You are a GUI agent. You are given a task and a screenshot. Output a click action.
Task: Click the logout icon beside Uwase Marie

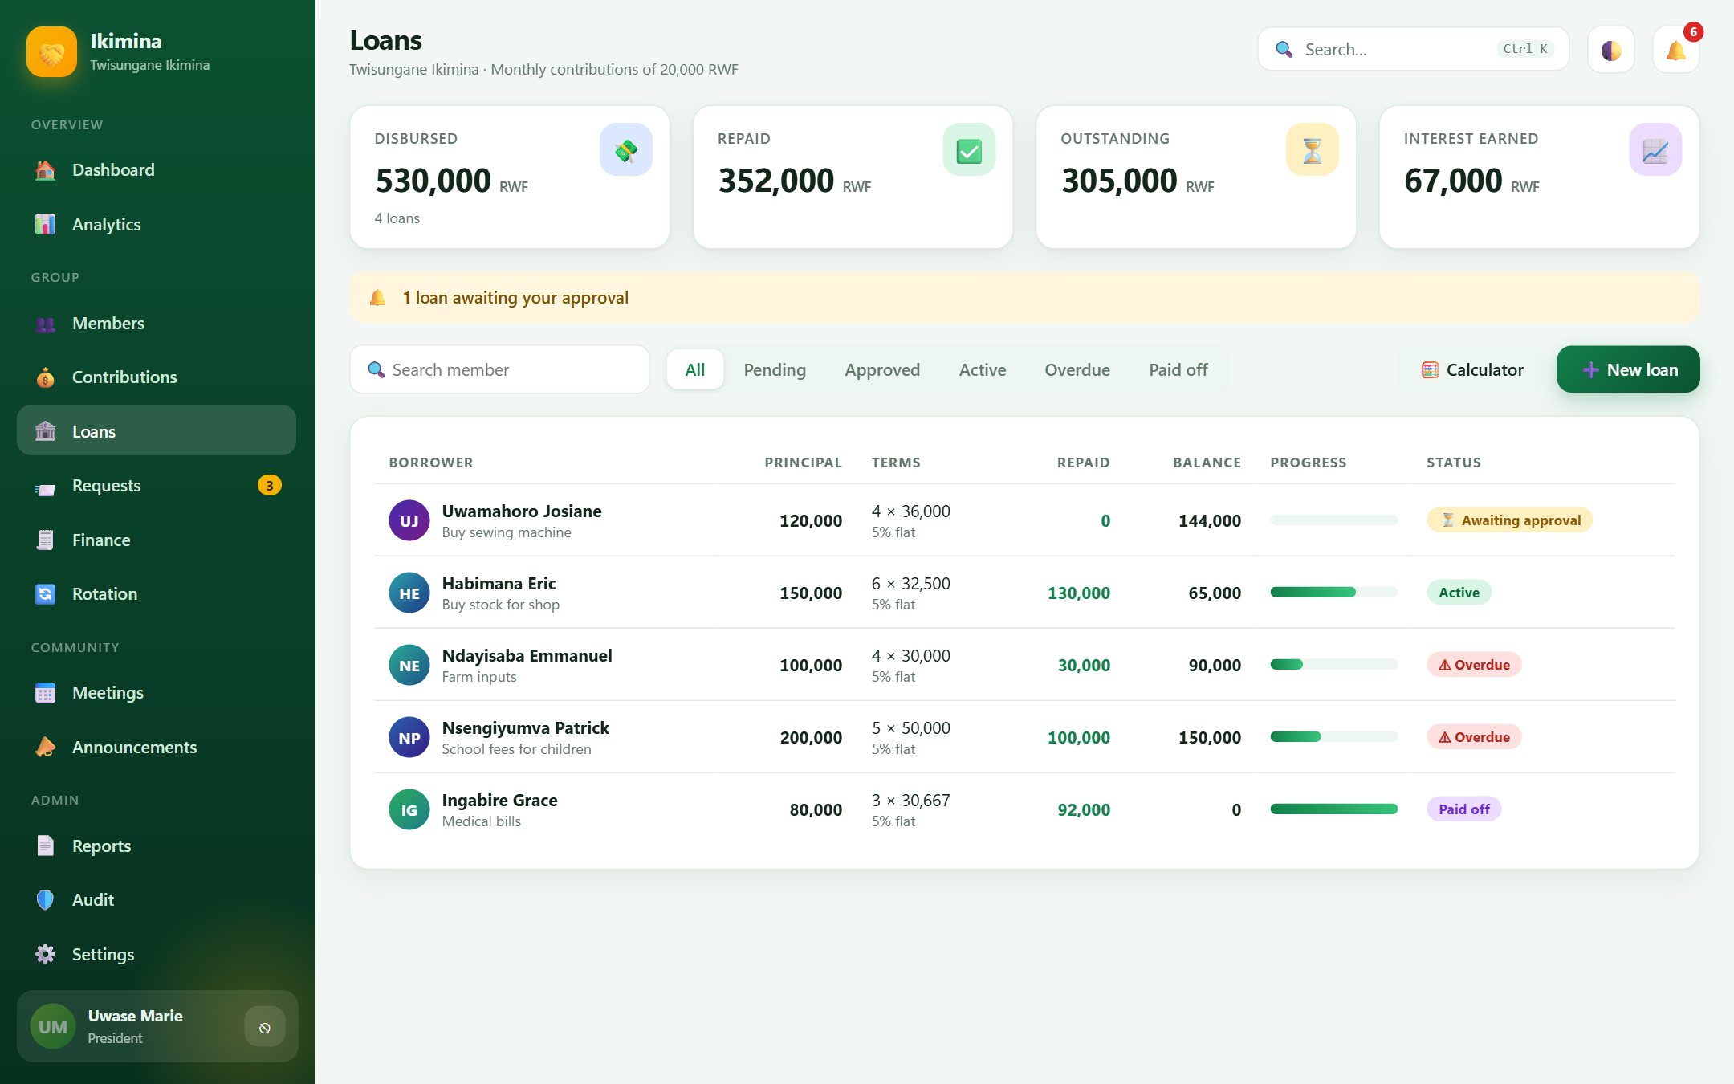click(x=265, y=1026)
